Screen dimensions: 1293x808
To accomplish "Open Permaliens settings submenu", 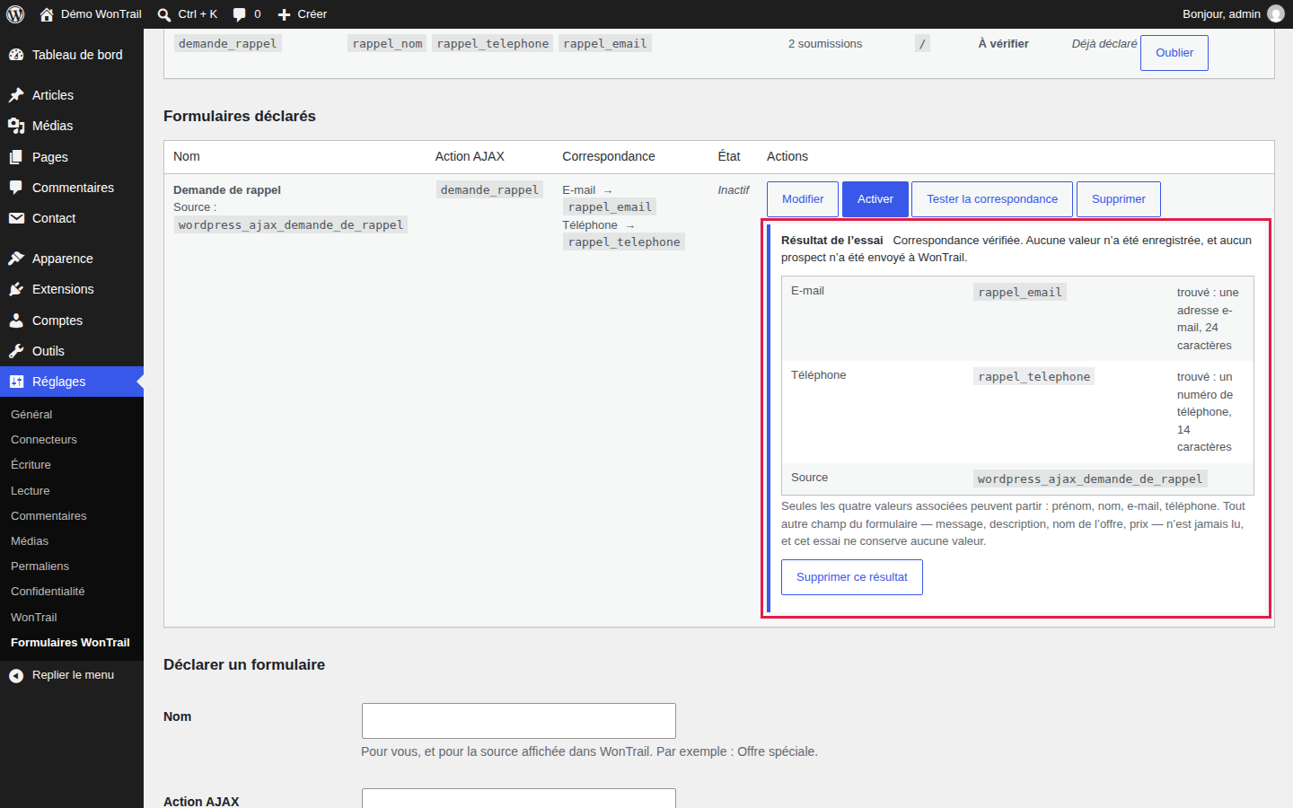I will pyautogui.click(x=40, y=566).
